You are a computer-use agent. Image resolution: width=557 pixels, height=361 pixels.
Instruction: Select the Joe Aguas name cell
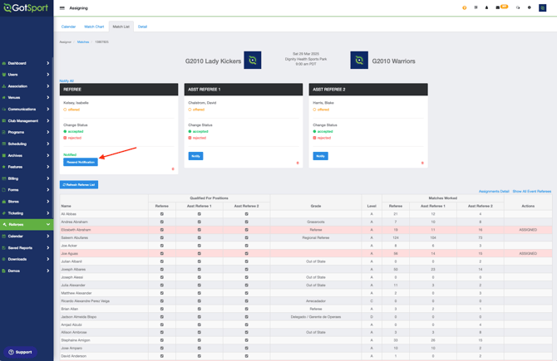(104, 254)
